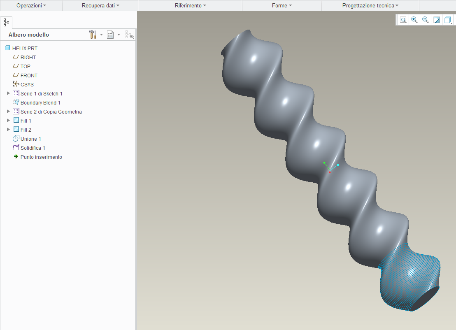
Task: Click the Boundary Blend 1 feature icon
Action: click(x=16, y=102)
